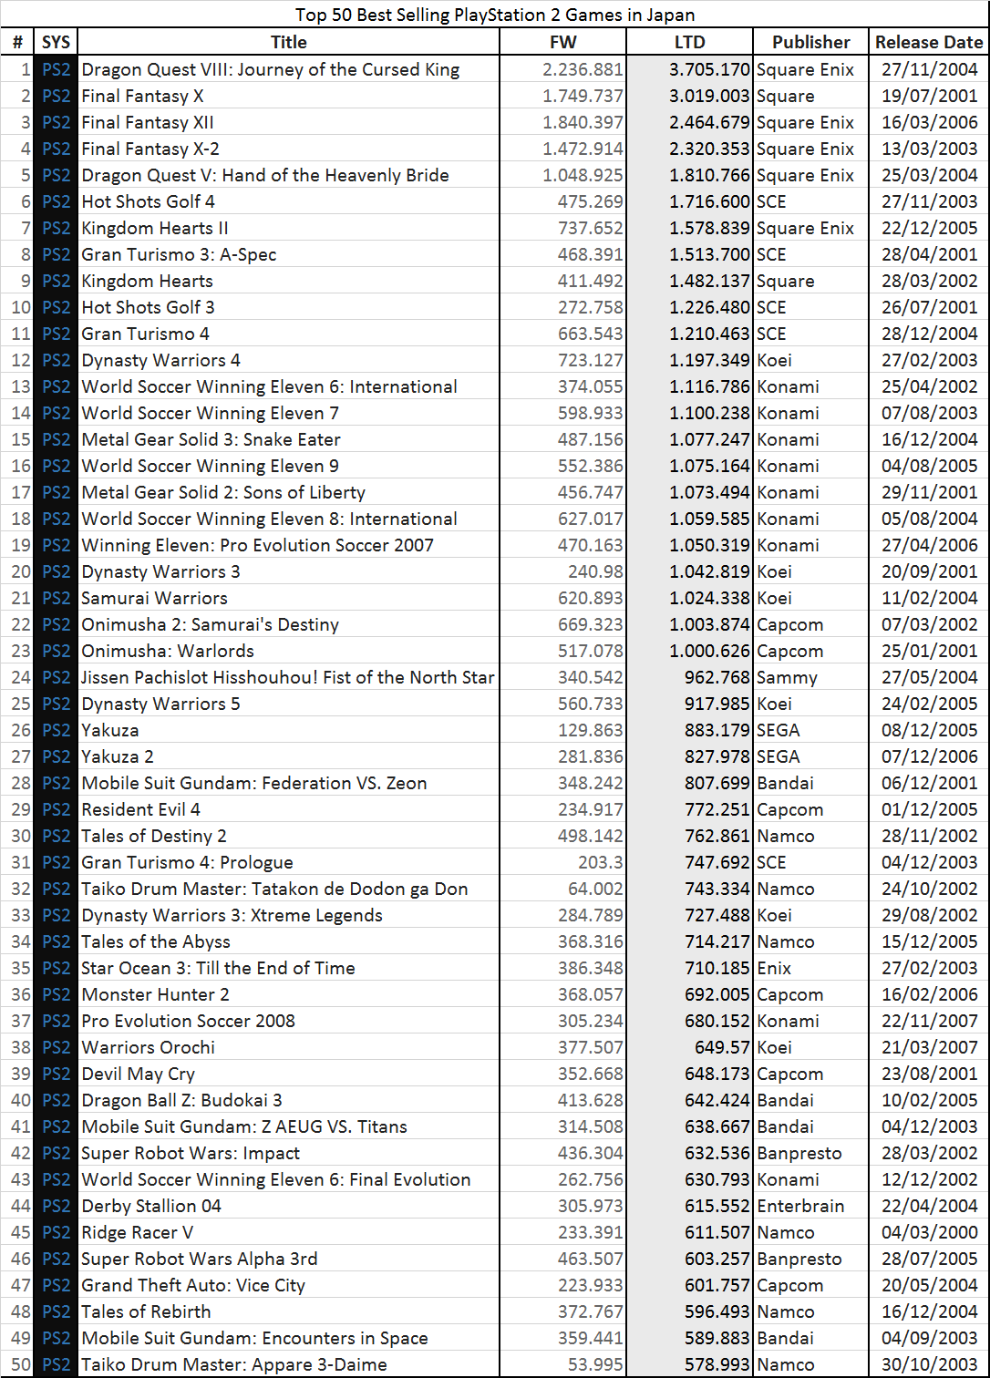Screen dimensions: 990x1378
Task: Click the 'Kingdom Hearts II' title cell
Action: click(155, 228)
